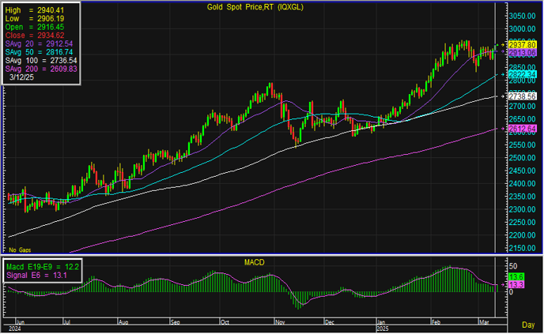Image resolution: width=544 pixels, height=334 pixels.
Task: Select SAvg 50 line in legend
Action: (41, 52)
